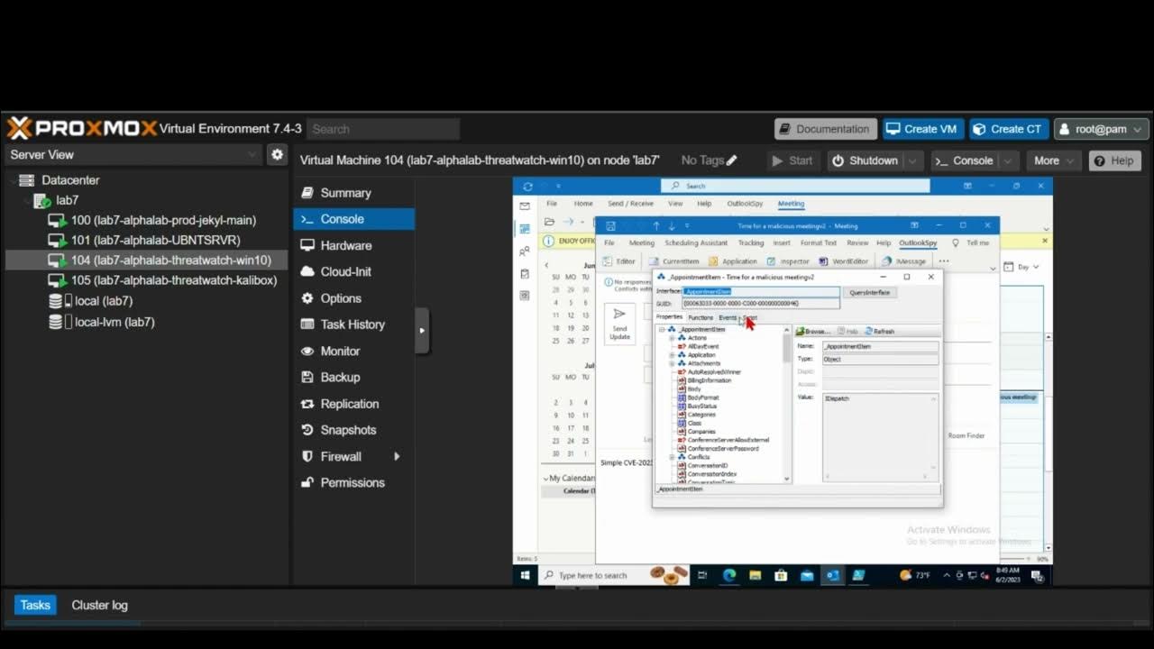The width and height of the screenshot is (1154, 649).
Task: Click the Browse button in the dialog
Action: coord(812,331)
